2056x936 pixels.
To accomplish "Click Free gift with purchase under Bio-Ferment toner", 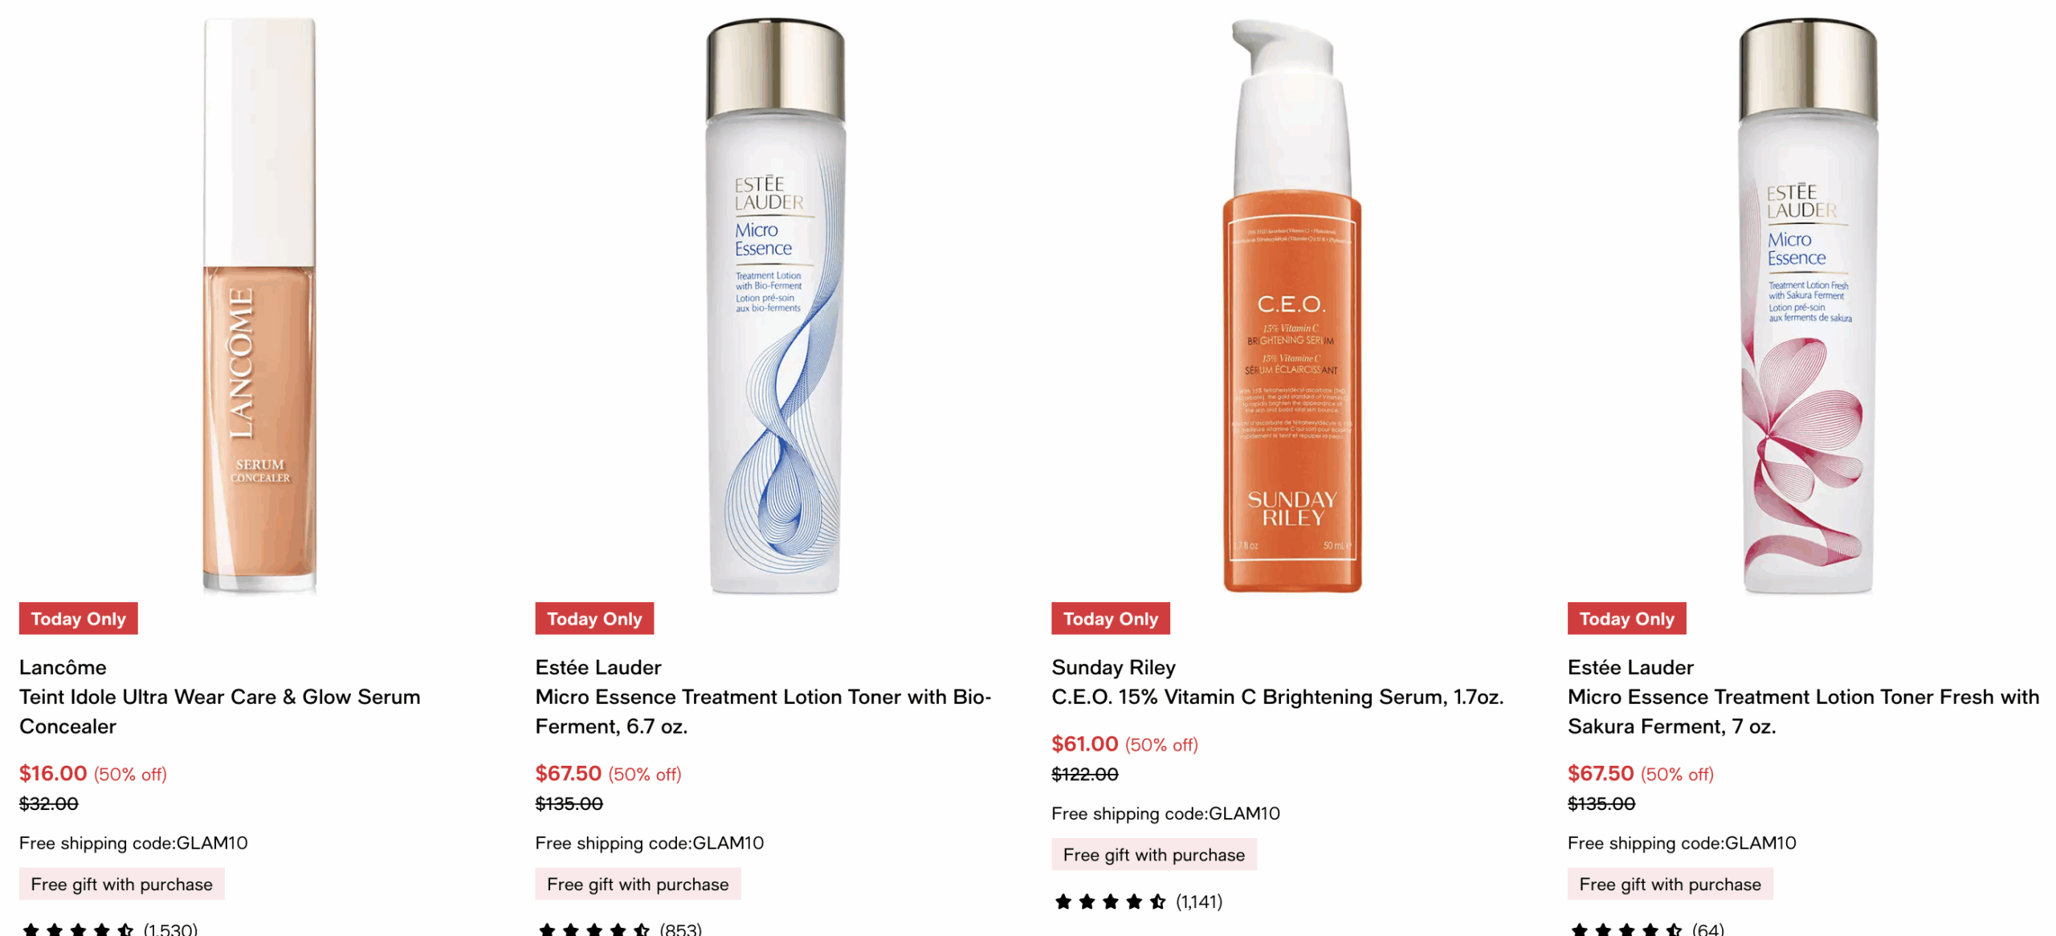I will pos(638,884).
